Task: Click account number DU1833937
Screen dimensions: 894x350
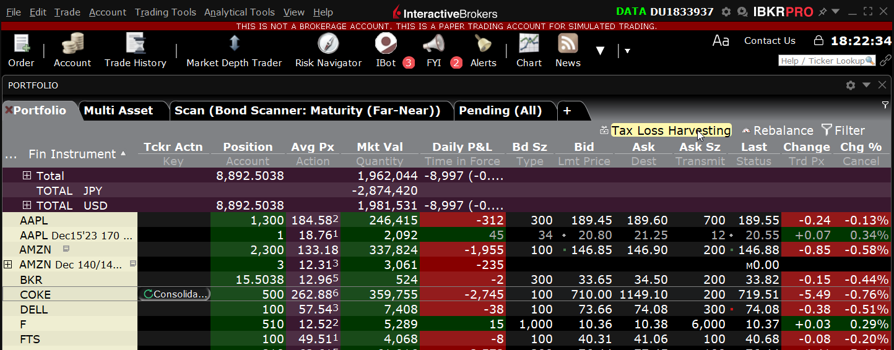Action: (x=682, y=12)
